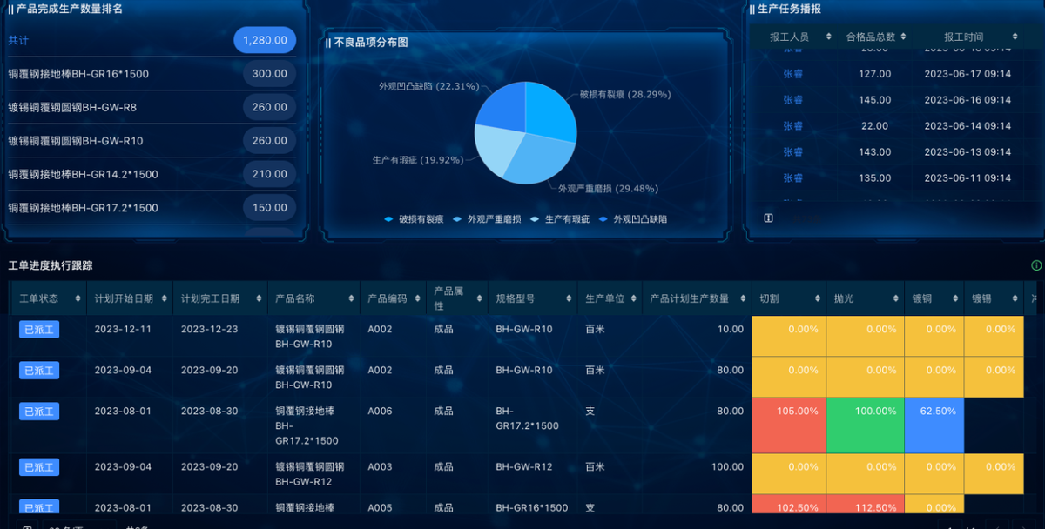Click the 镀锡 column sort icon
Screen dimensions: 1045x529
click(x=1015, y=298)
